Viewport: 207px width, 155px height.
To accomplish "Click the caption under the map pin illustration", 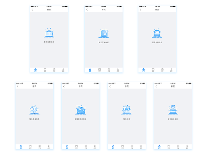I will click(x=34, y=119).
